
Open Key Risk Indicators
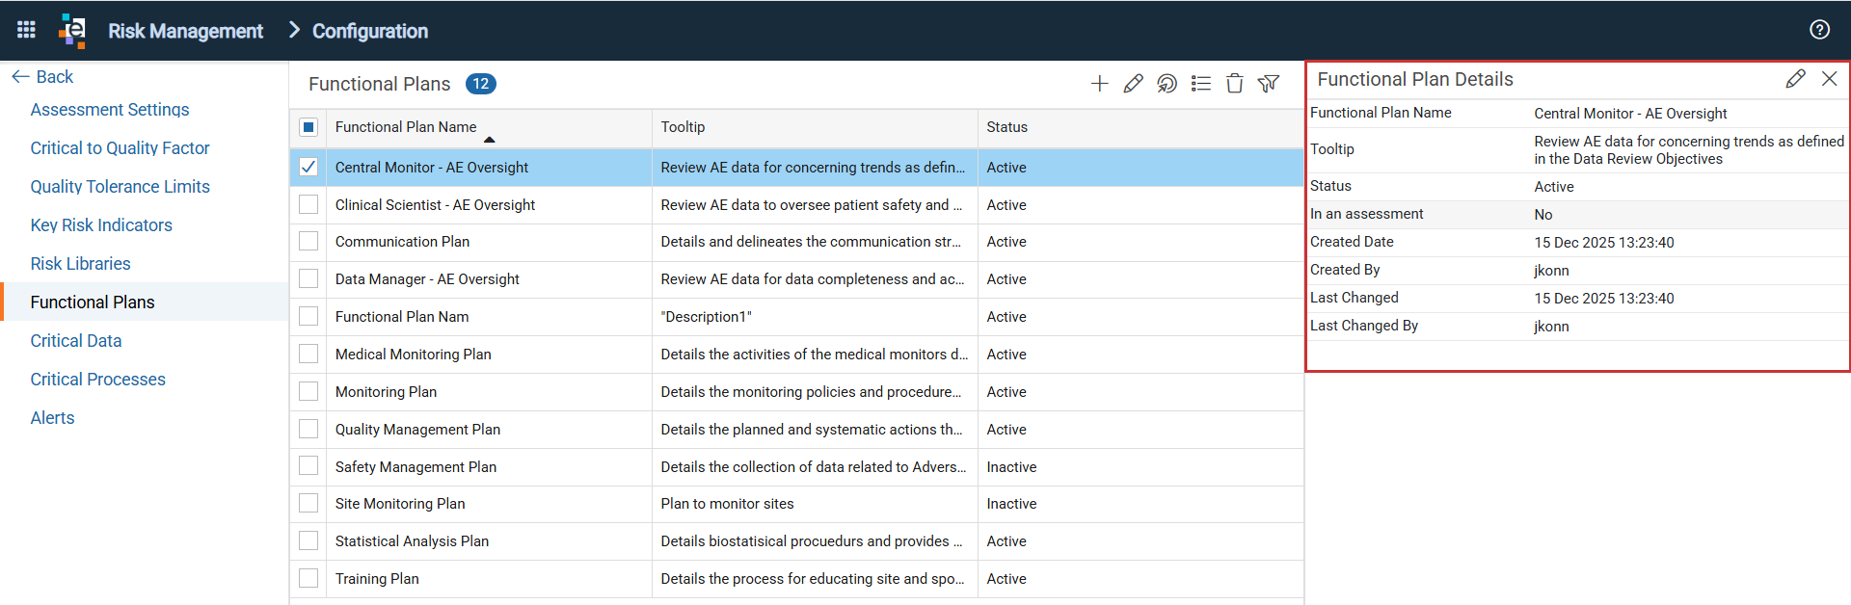tap(101, 225)
